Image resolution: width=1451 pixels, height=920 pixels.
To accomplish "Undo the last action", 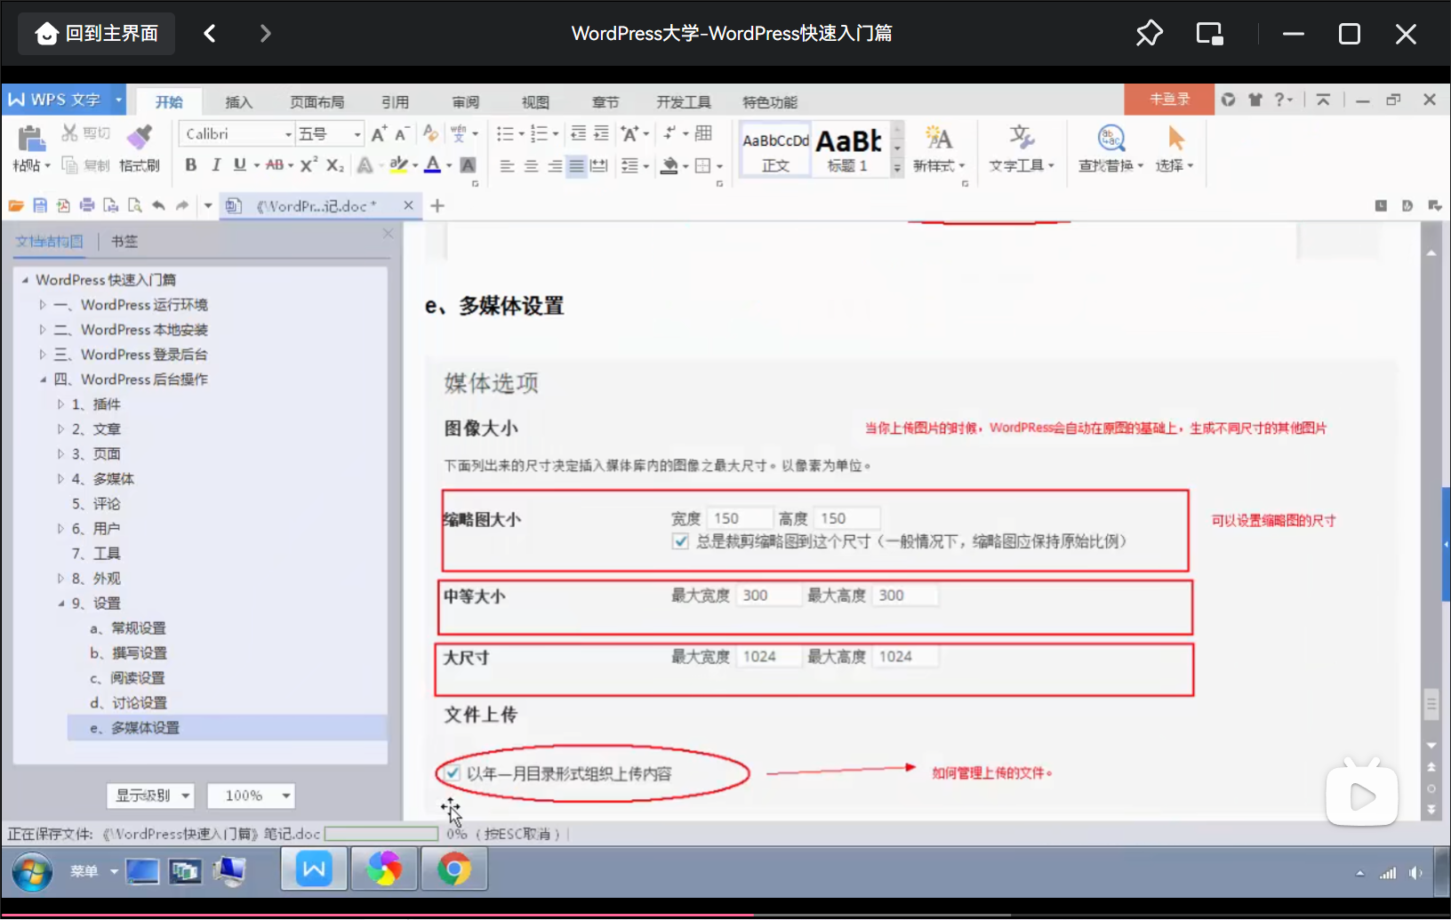I will click(x=158, y=205).
